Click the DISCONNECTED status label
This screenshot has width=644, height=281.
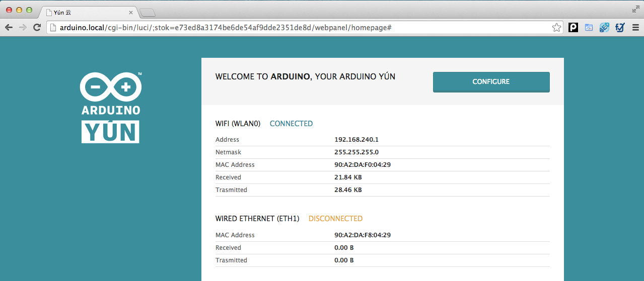click(x=335, y=219)
